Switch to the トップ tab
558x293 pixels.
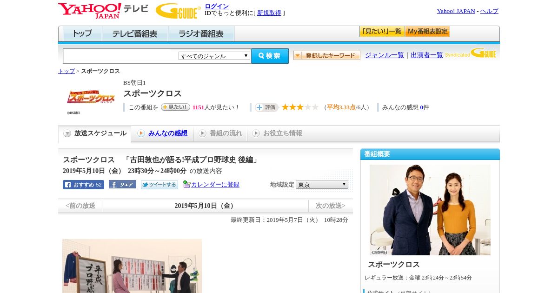tap(82, 34)
